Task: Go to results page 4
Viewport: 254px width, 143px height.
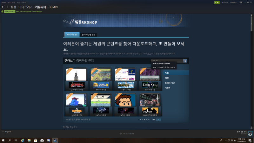Action: point(145,119)
